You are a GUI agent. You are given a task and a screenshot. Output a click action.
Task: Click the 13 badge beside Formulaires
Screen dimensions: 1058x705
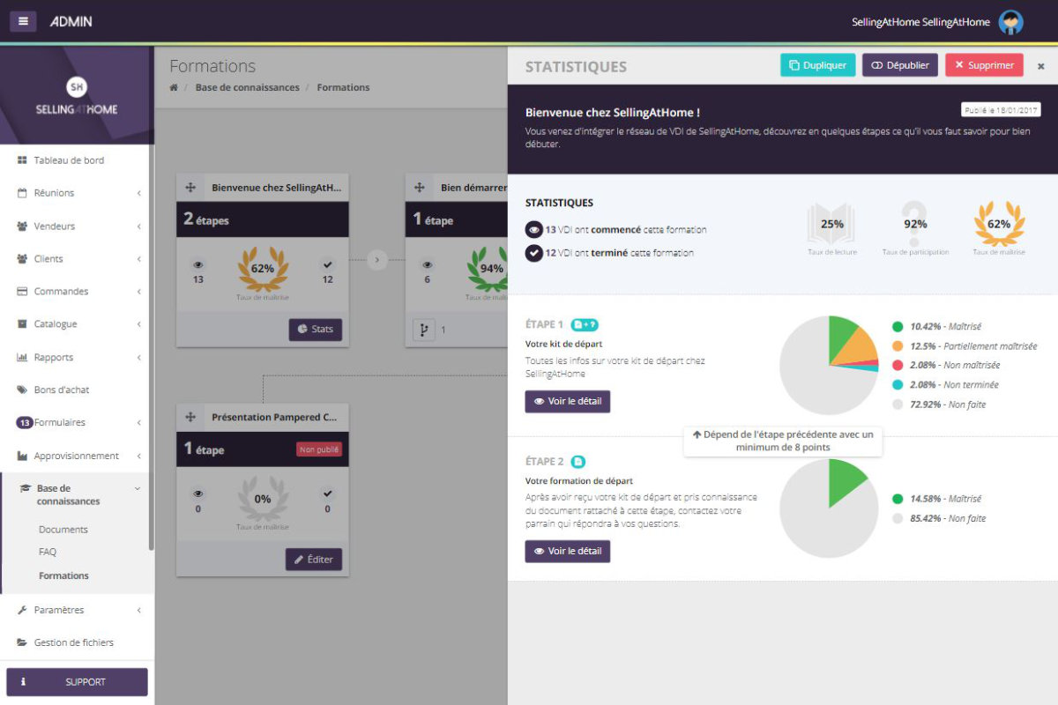point(25,423)
